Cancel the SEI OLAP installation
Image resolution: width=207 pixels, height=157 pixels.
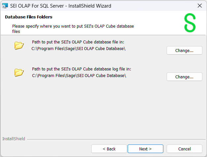point(184,149)
